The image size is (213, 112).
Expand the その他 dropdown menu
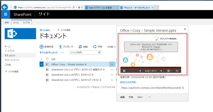tap(112, 47)
